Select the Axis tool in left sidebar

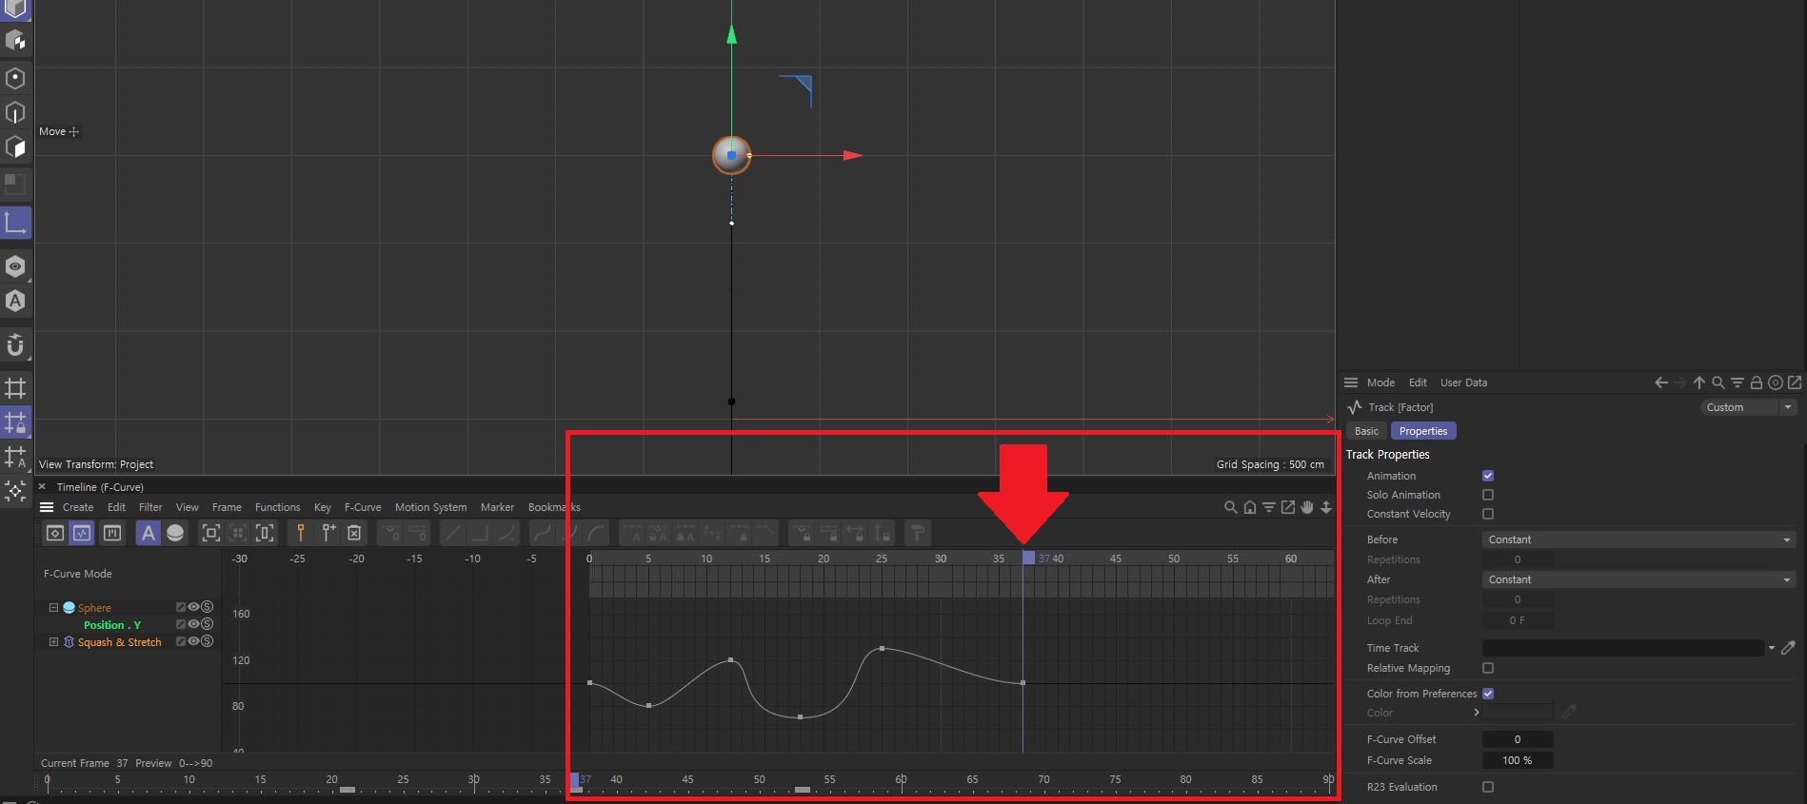[15, 224]
